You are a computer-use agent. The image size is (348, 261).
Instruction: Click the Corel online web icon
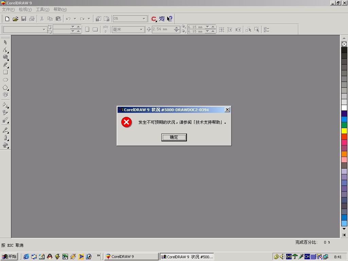click(162, 19)
